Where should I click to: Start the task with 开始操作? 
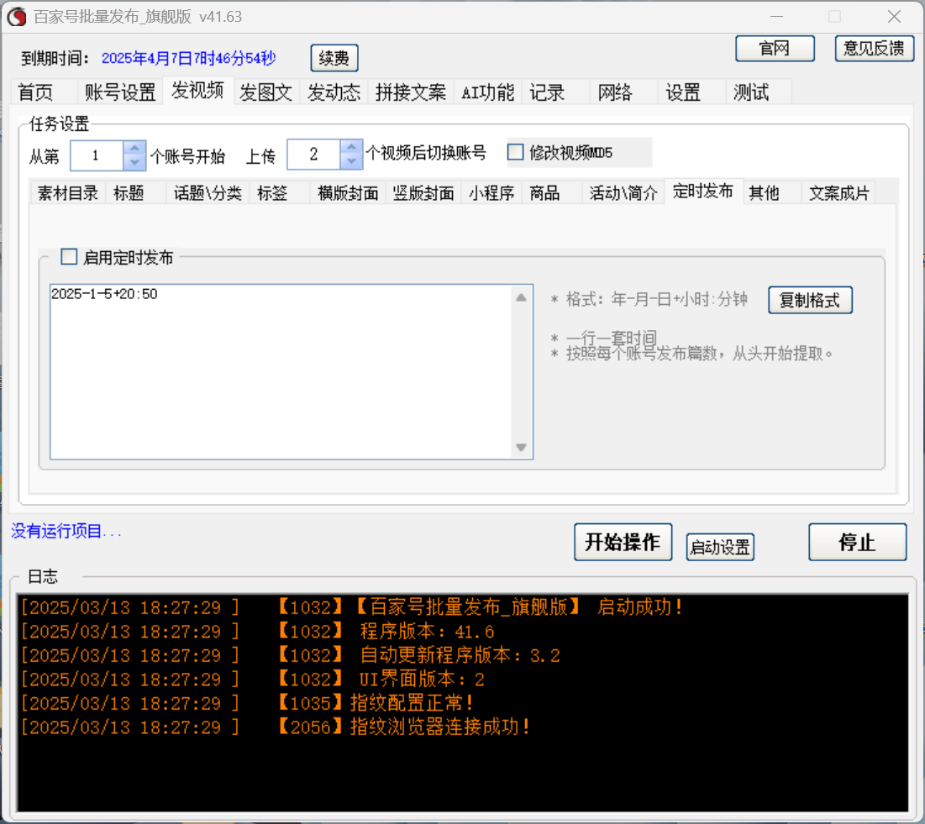(623, 542)
